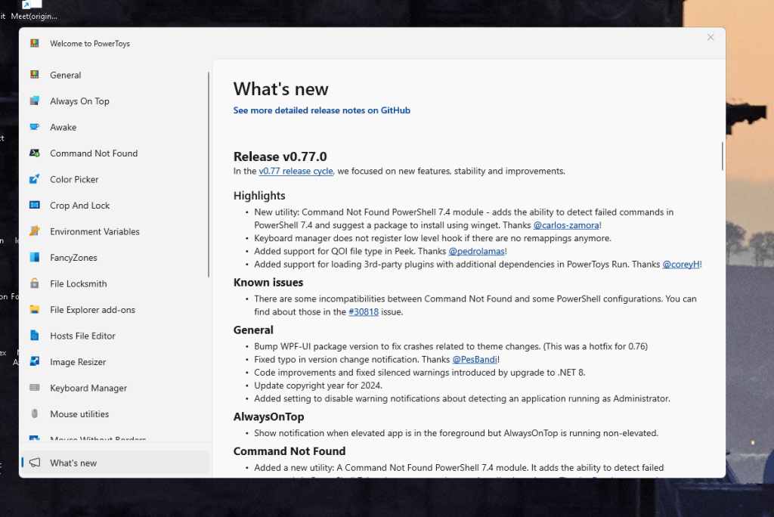Open the Image Resizer page
This screenshot has height=517, width=774.
115,362
